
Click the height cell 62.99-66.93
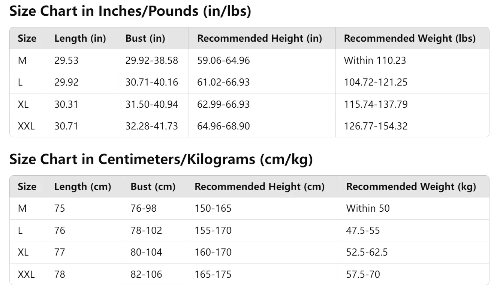(223, 104)
